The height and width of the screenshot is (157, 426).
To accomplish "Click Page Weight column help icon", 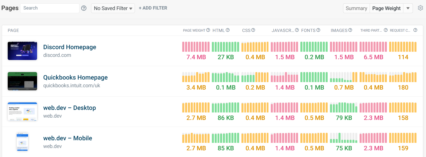I will [208, 30].
